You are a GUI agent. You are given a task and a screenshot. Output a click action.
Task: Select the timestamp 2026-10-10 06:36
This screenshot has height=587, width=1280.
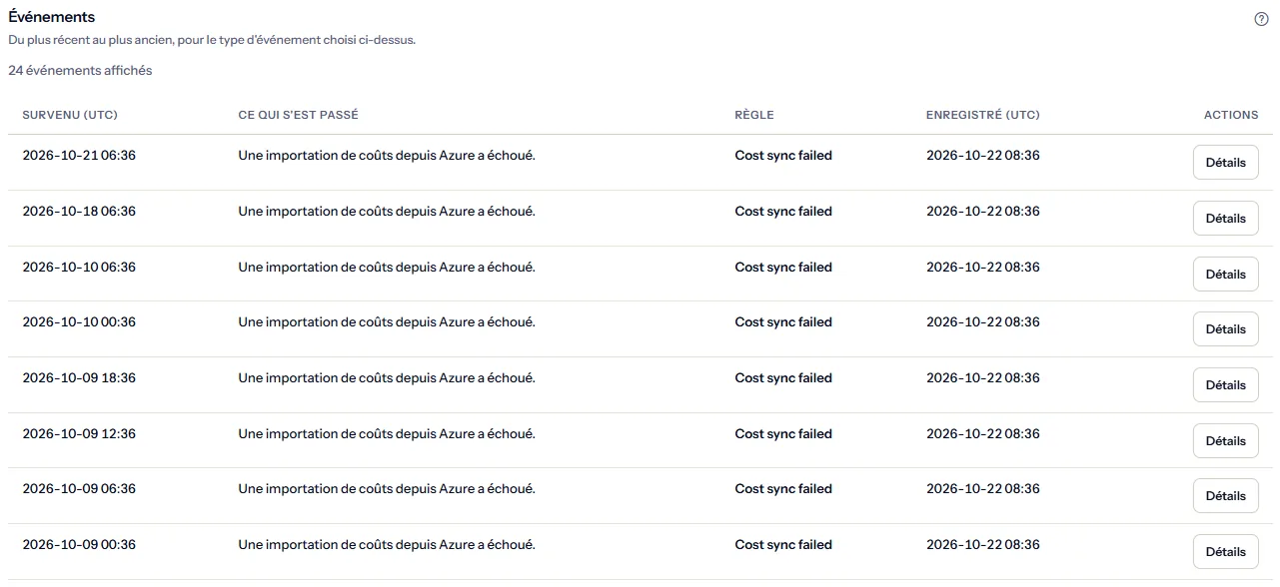click(79, 268)
